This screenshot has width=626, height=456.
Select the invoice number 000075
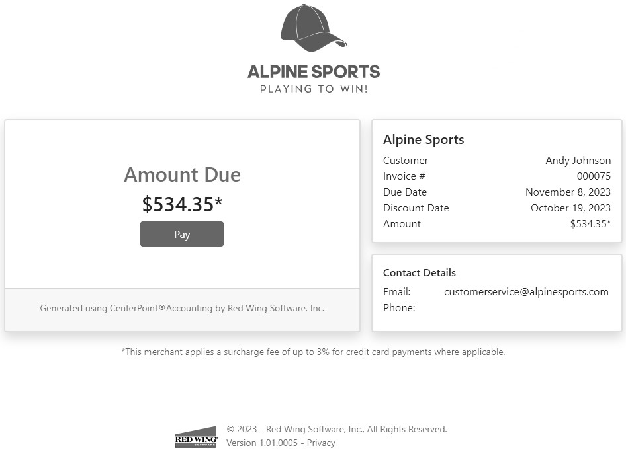tap(594, 176)
